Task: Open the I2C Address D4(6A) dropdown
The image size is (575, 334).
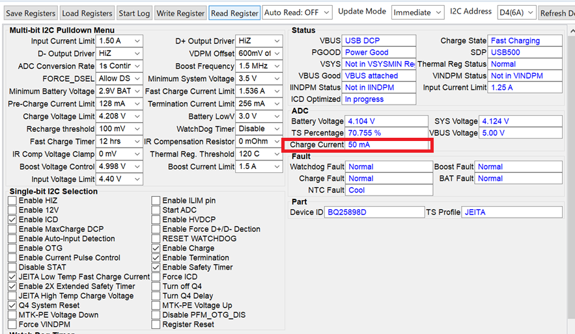Action: 516,12
